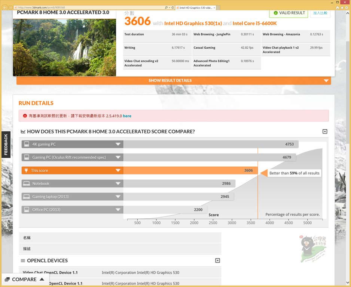
Task: Click the chart icon beside HOW DOES THIS heading
Action: (x=23, y=132)
